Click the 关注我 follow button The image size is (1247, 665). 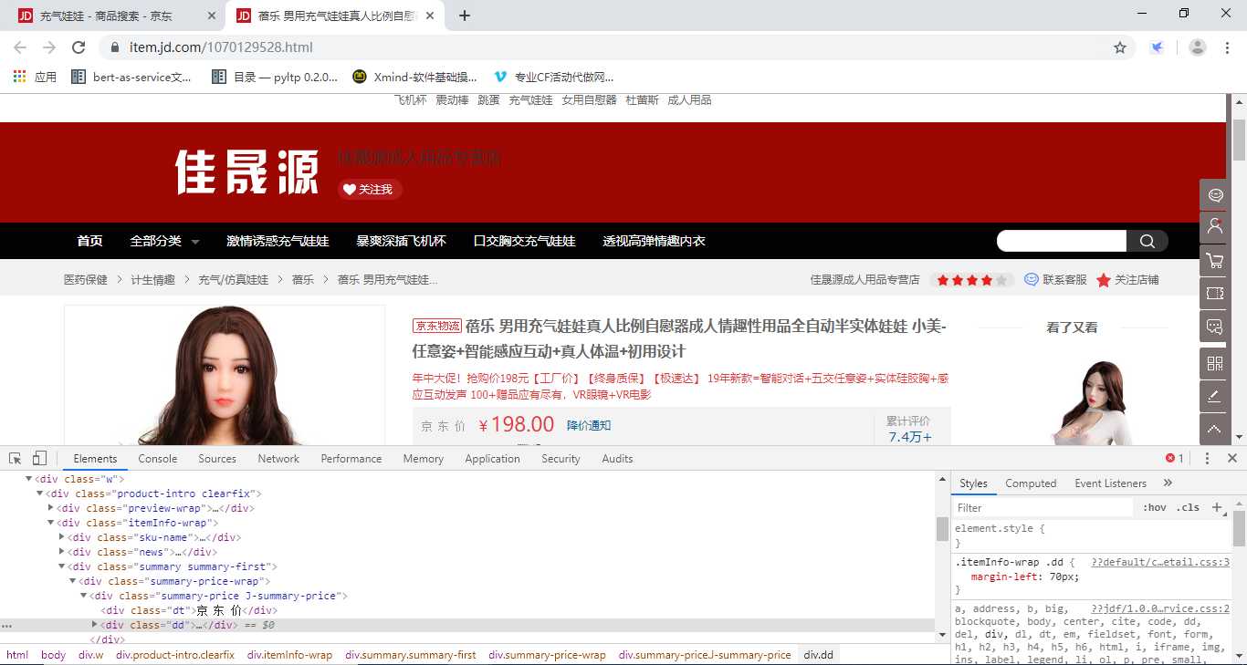(370, 189)
